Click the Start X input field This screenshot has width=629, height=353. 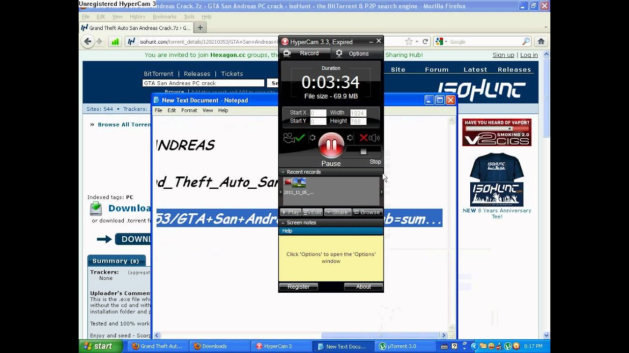[318, 113]
